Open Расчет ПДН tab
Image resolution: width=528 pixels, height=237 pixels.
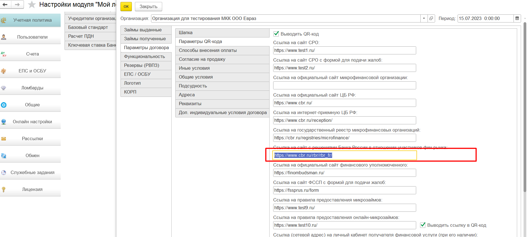90,36
